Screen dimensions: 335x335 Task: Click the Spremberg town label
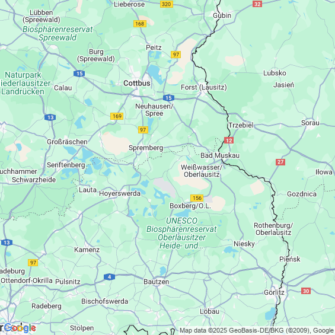pyautogui.click(x=146, y=148)
